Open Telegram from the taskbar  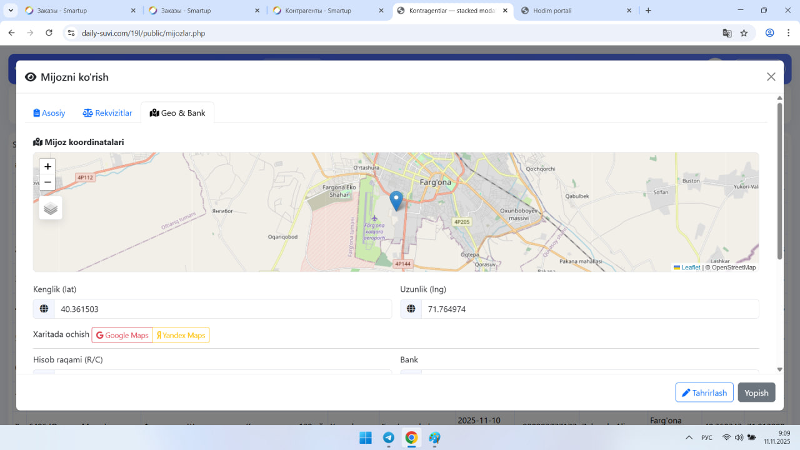pos(388,437)
